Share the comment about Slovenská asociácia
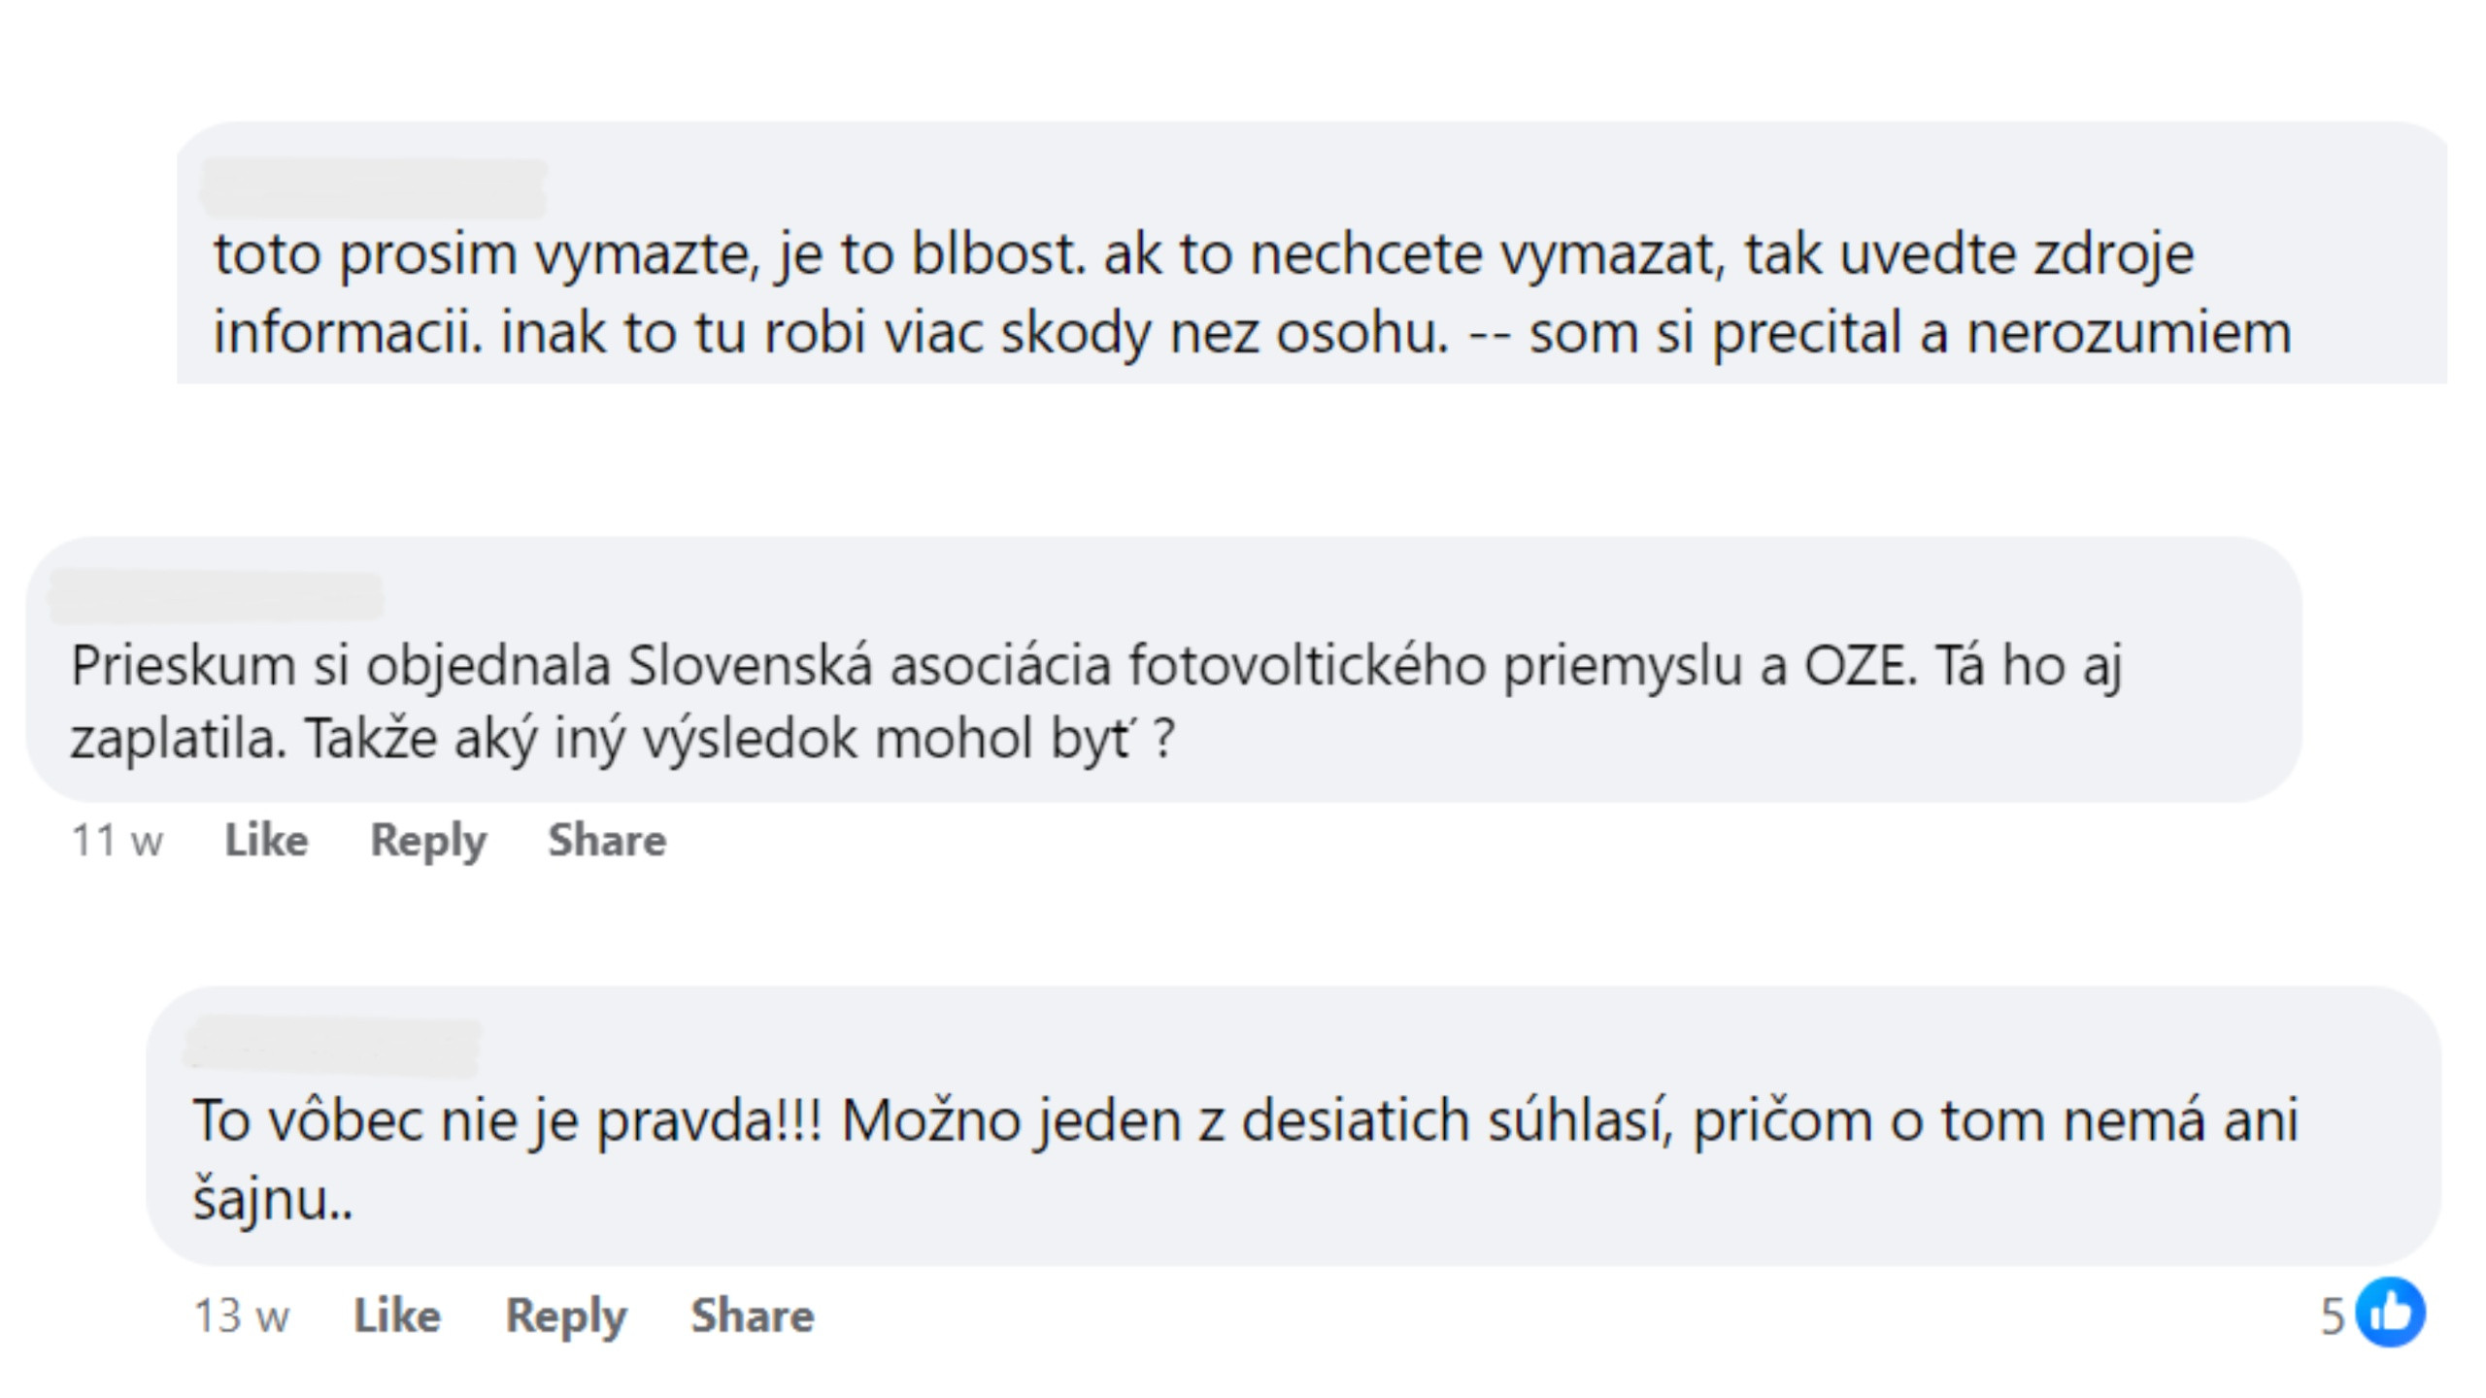This screenshot has width=2486, height=1398. click(607, 840)
